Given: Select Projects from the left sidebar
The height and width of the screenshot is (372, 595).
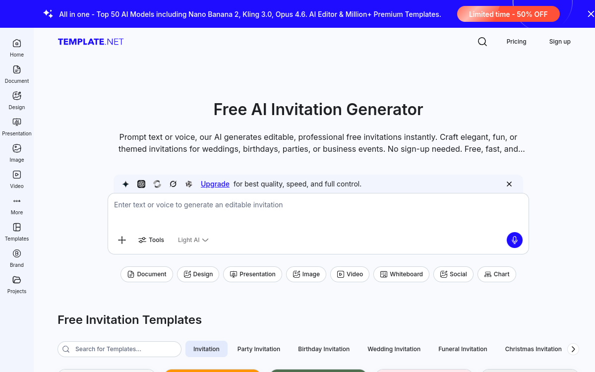Looking at the screenshot, I should pyautogui.click(x=16, y=285).
